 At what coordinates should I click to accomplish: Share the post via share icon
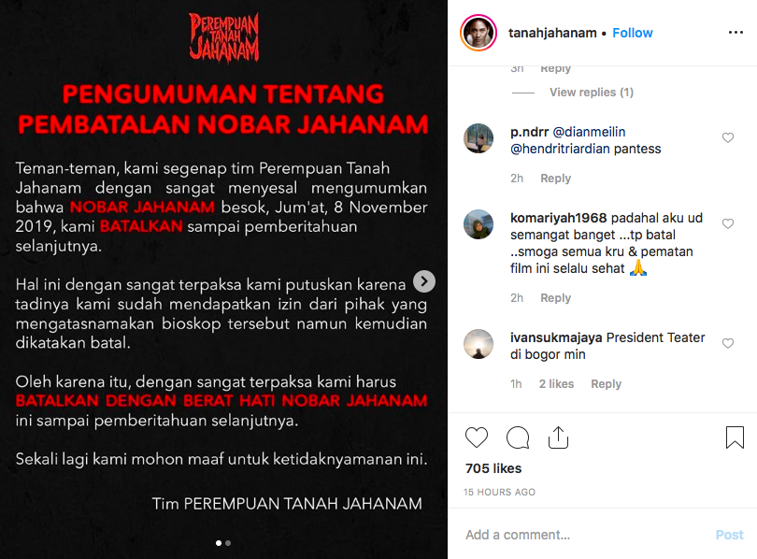[558, 437]
